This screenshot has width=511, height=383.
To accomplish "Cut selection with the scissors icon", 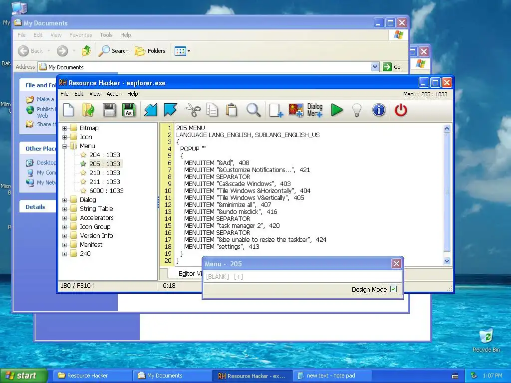I will click(x=193, y=110).
